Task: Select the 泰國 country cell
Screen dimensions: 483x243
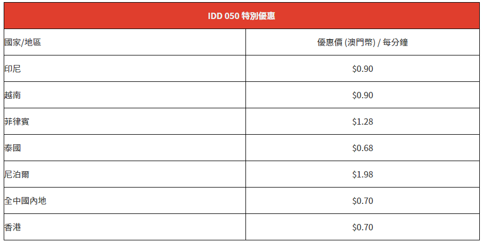Action: tap(13, 148)
